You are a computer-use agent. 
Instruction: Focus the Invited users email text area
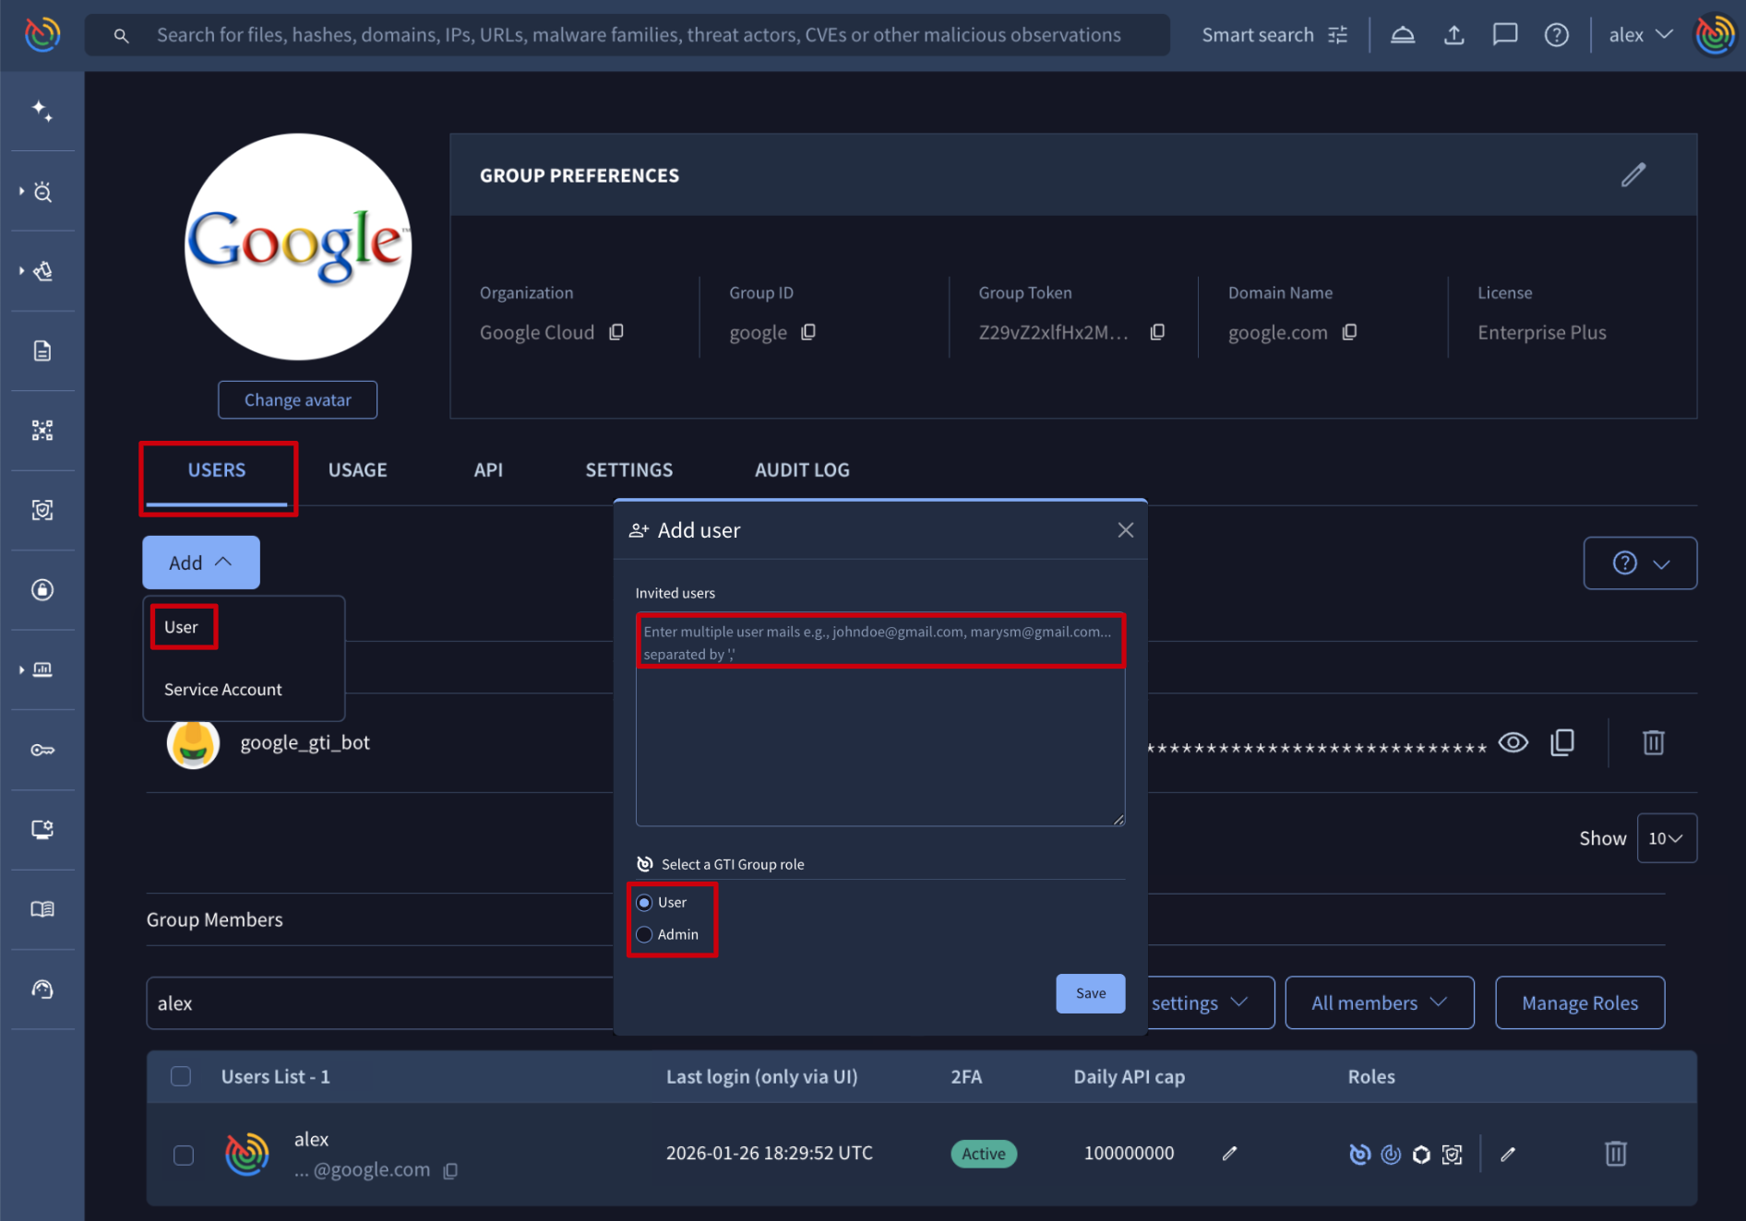[880, 720]
